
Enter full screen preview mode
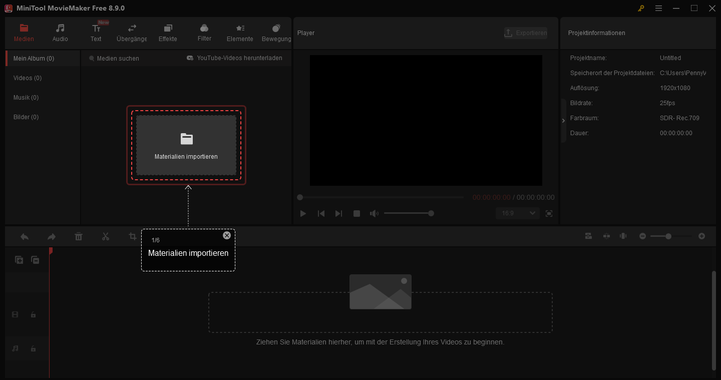(x=549, y=213)
